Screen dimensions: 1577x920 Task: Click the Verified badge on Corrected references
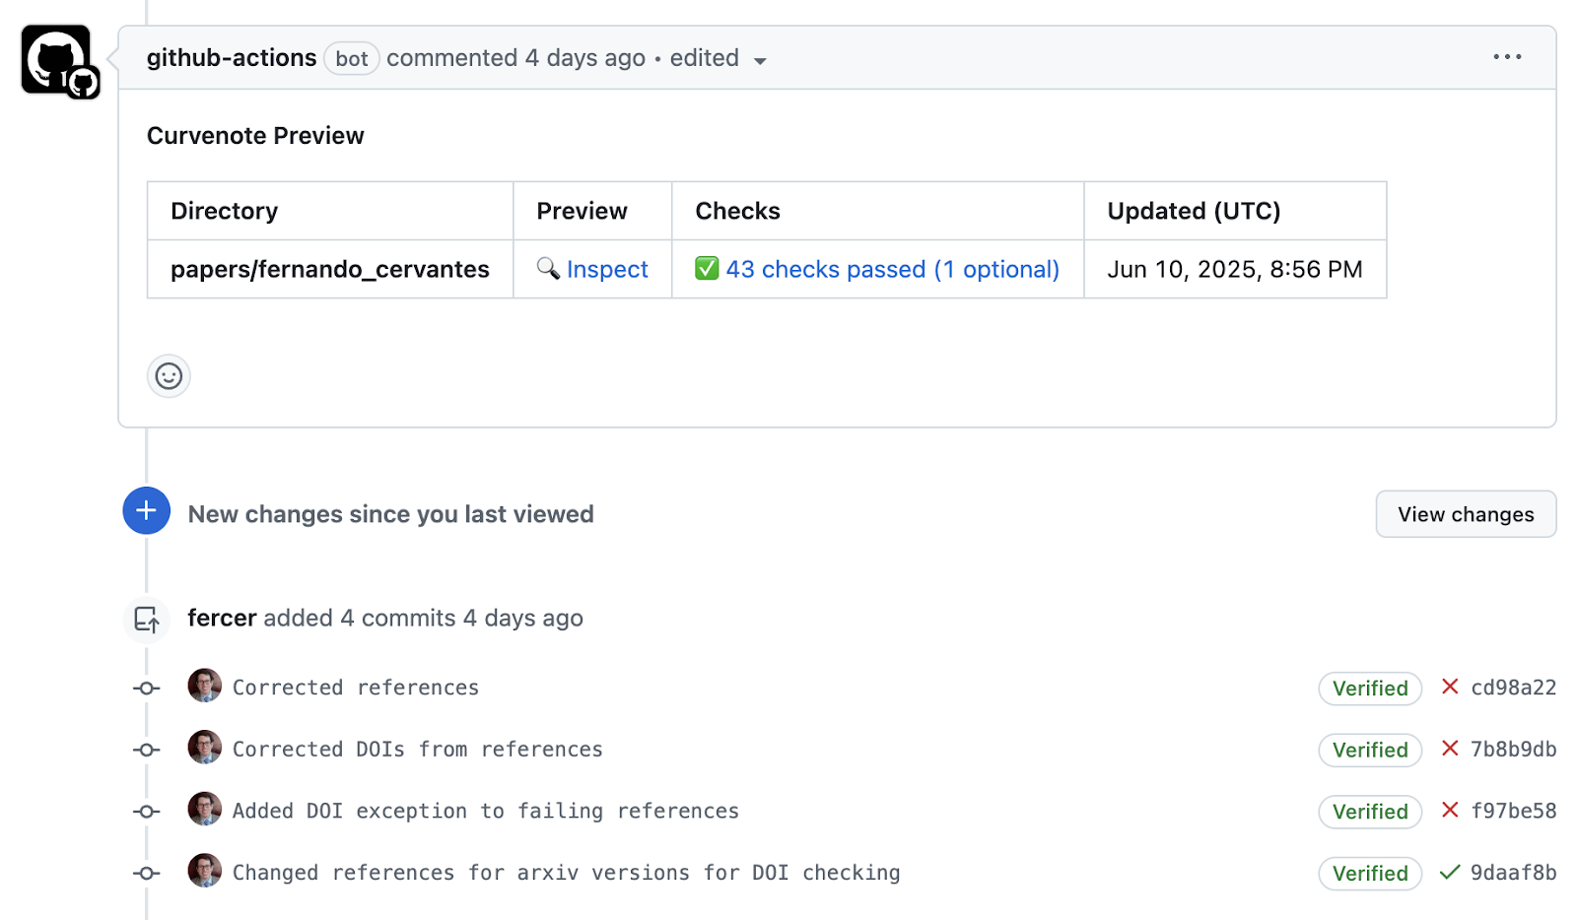click(1369, 688)
